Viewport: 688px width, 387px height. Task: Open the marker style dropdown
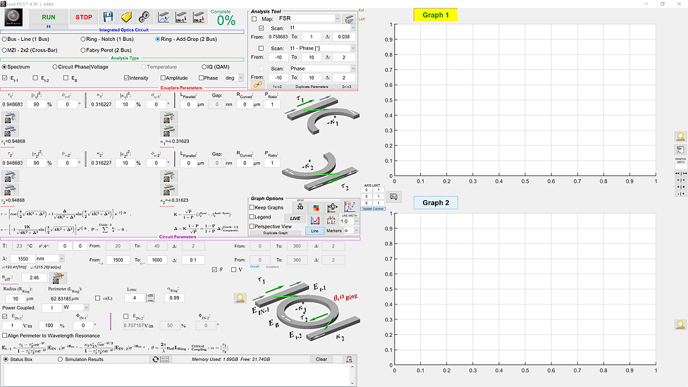click(356, 231)
